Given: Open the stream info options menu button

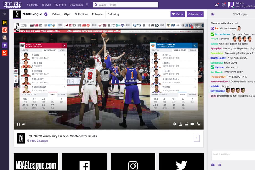Looking at the screenshot, I should point(197,138).
